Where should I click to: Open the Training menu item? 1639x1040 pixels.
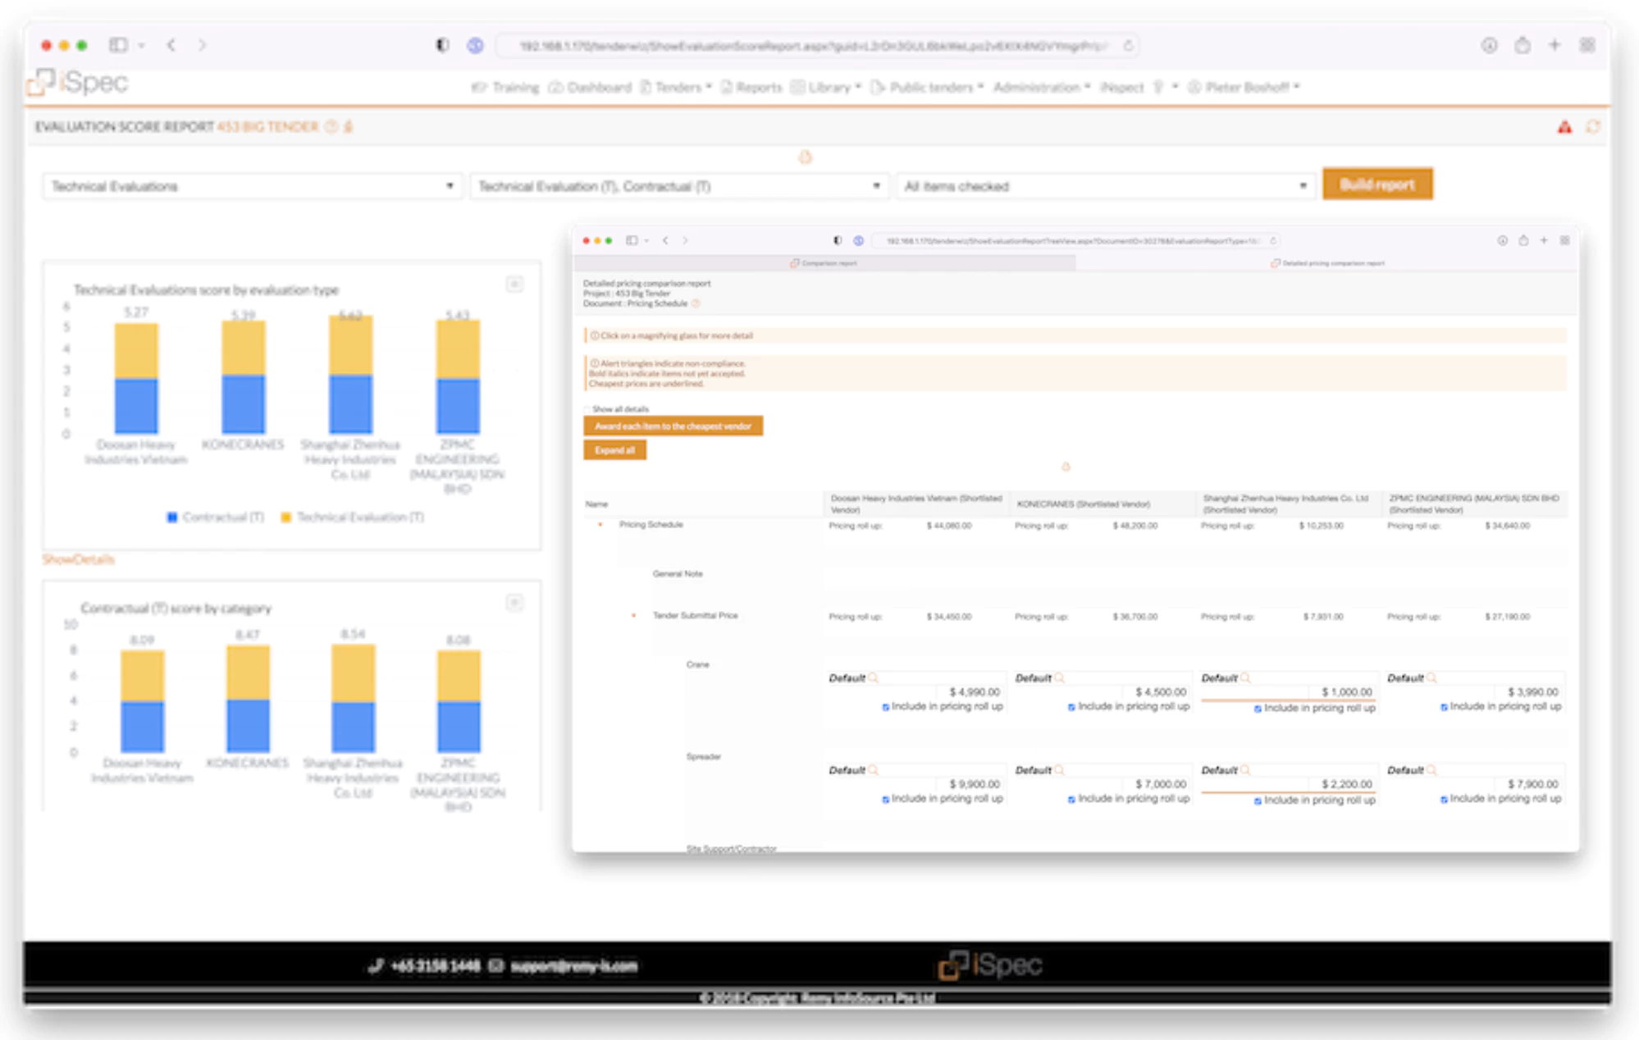(505, 87)
